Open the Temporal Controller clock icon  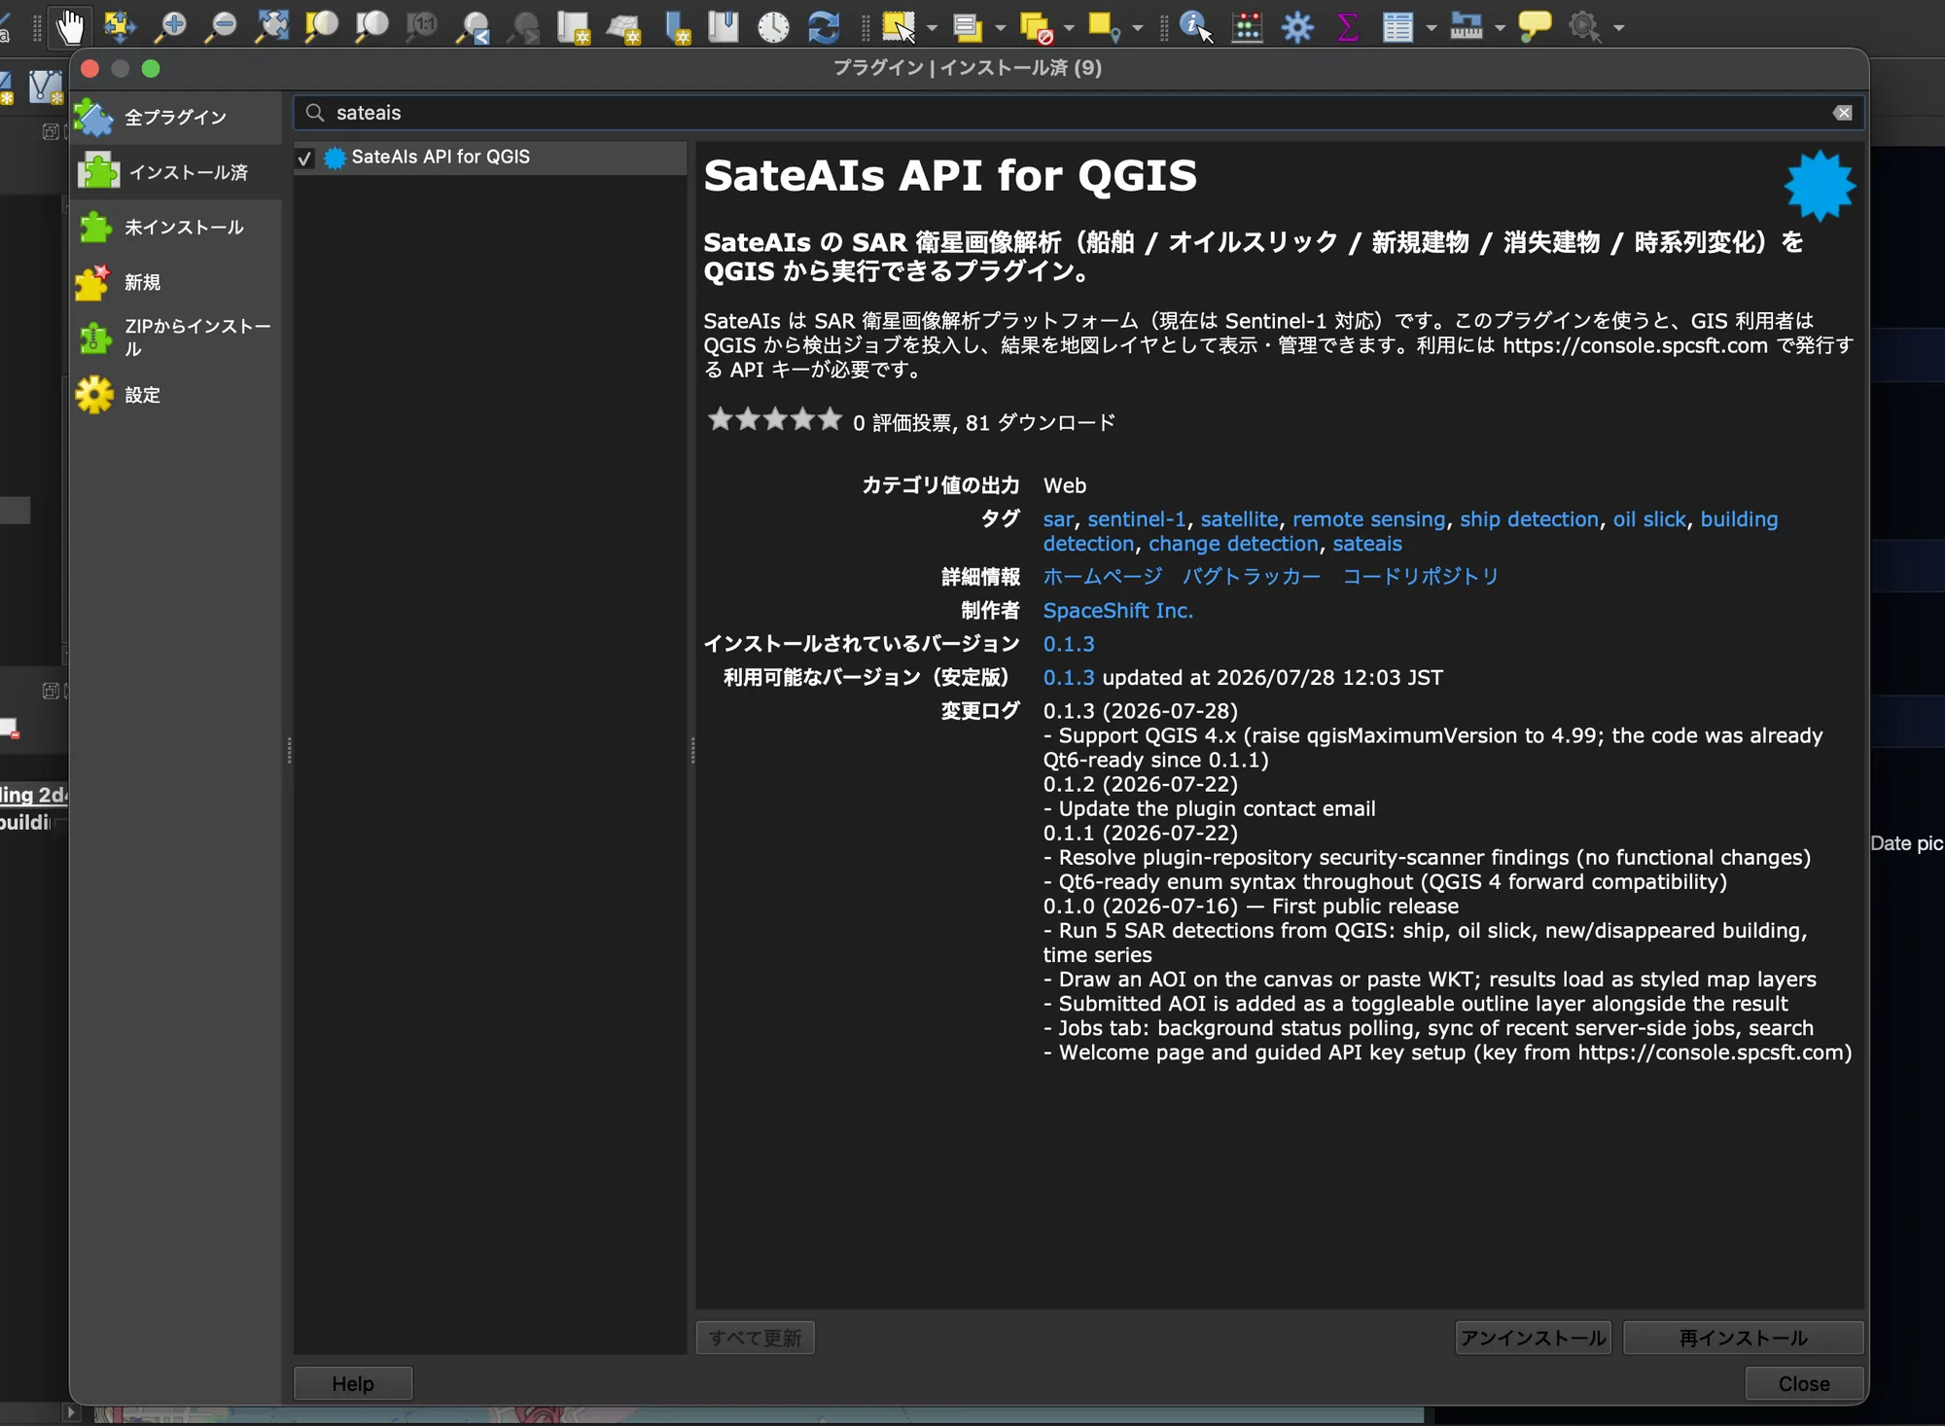coord(774,26)
